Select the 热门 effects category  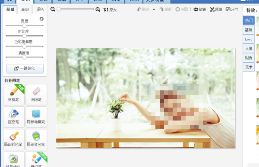pyautogui.click(x=249, y=20)
